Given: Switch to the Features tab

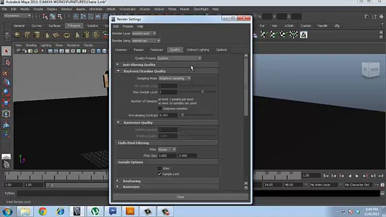Looking at the screenshot, I should point(157,49).
